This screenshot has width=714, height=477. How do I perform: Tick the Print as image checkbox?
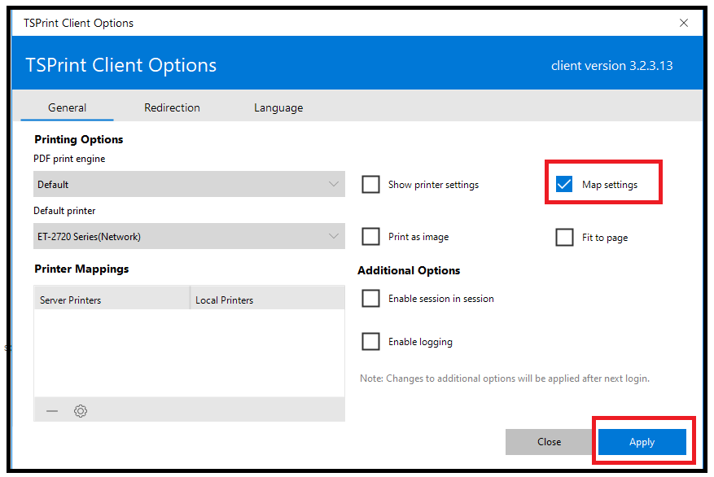click(x=370, y=237)
